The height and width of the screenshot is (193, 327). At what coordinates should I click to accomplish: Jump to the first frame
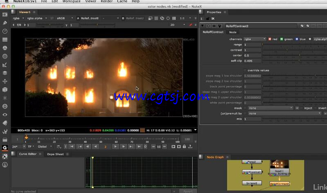tap(72, 147)
